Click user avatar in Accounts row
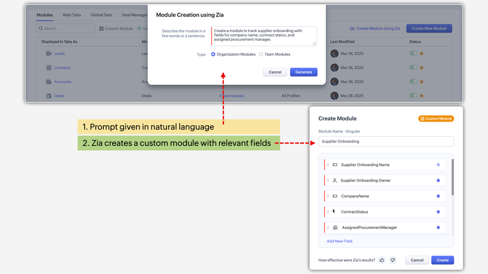Image resolution: width=488 pixels, height=274 pixels. (x=334, y=82)
